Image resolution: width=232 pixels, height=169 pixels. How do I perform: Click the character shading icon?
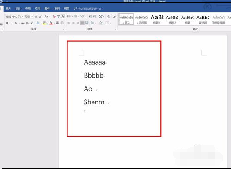(57, 23)
